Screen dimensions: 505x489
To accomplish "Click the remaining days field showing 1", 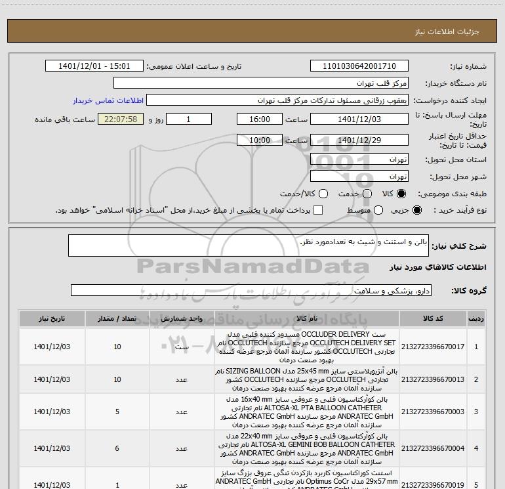I will coord(189,119).
